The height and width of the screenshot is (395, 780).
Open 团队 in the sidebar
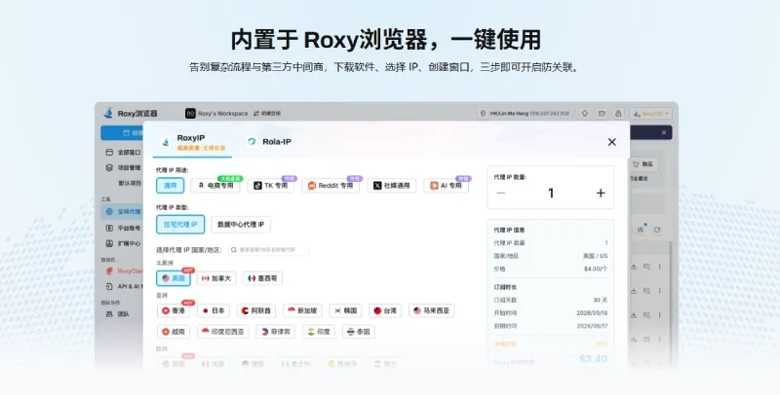click(x=118, y=314)
